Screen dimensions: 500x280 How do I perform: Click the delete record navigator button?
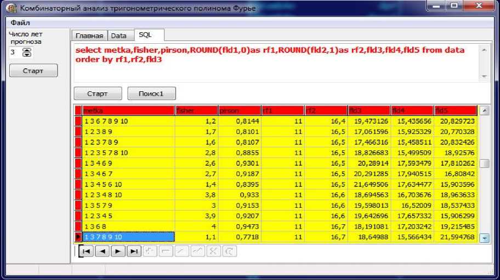tap(166, 252)
